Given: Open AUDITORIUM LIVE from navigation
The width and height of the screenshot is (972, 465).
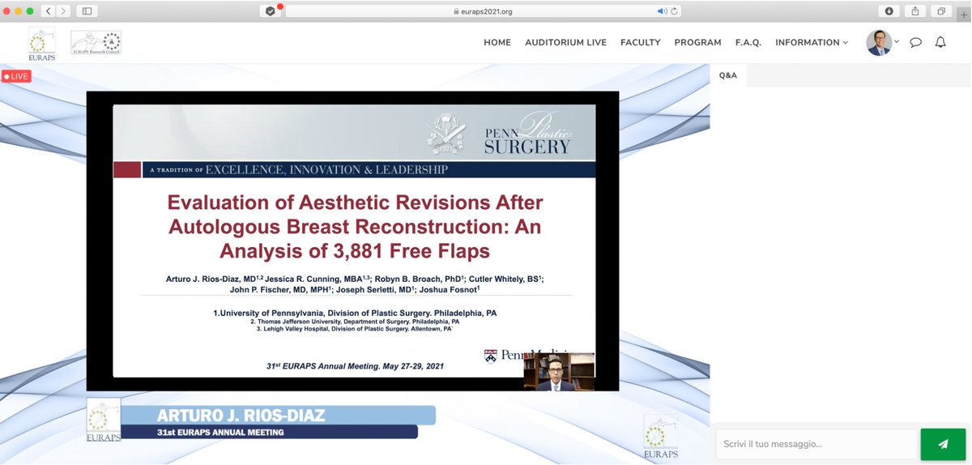Looking at the screenshot, I should (x=565, y=43).
